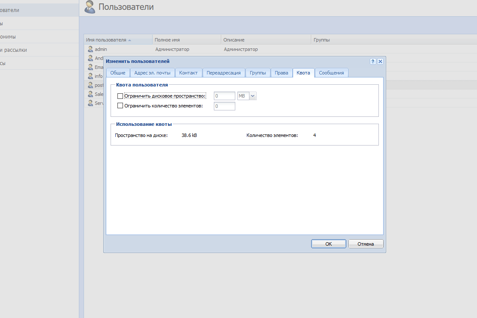477x318 pixels.
Task: Click the large Пользователи header icon
Action: point(90,7)
